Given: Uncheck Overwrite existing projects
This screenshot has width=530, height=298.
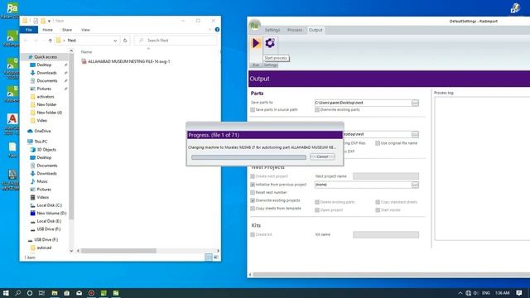Looking at the screenshot, I should [x=253, y=200].
